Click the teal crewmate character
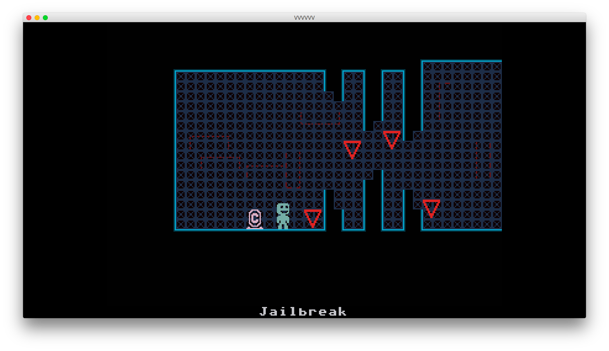609x351 pixels. [283, 216]
